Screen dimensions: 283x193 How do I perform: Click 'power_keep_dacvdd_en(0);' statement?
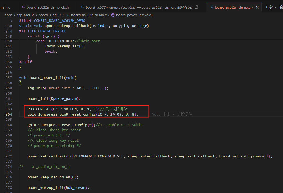(x=53, y=177)
